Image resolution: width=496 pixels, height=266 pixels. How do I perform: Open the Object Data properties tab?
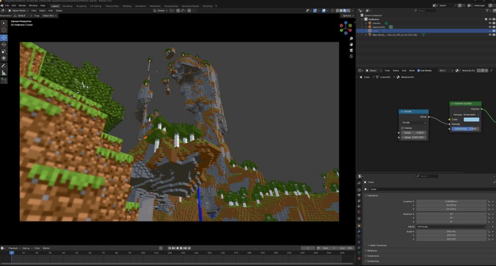[359, 253]
